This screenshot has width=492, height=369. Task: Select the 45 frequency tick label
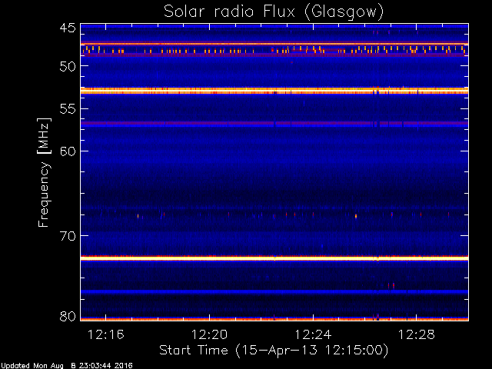pos(68,28)
